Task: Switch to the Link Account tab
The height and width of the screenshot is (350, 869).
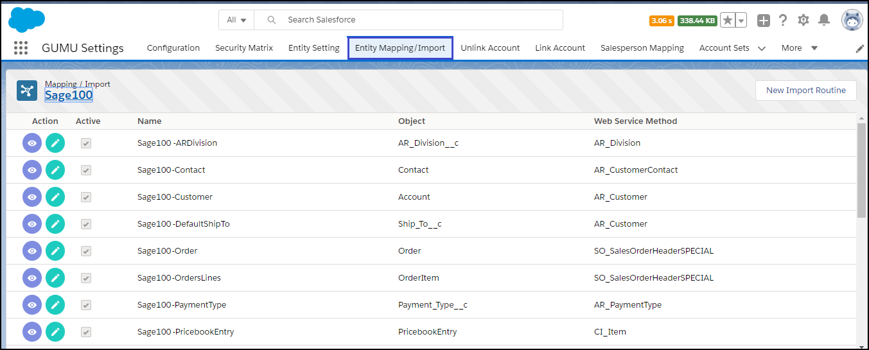Action: pos(560,48)
